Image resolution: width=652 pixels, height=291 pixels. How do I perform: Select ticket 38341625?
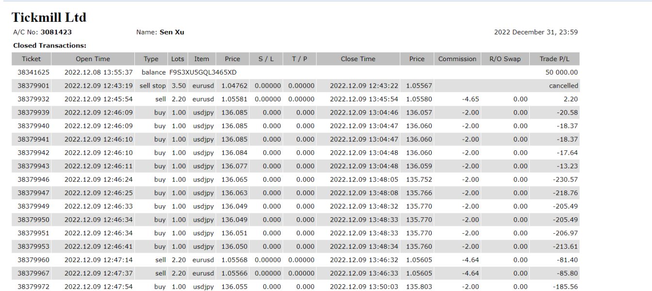click(33, 72)
